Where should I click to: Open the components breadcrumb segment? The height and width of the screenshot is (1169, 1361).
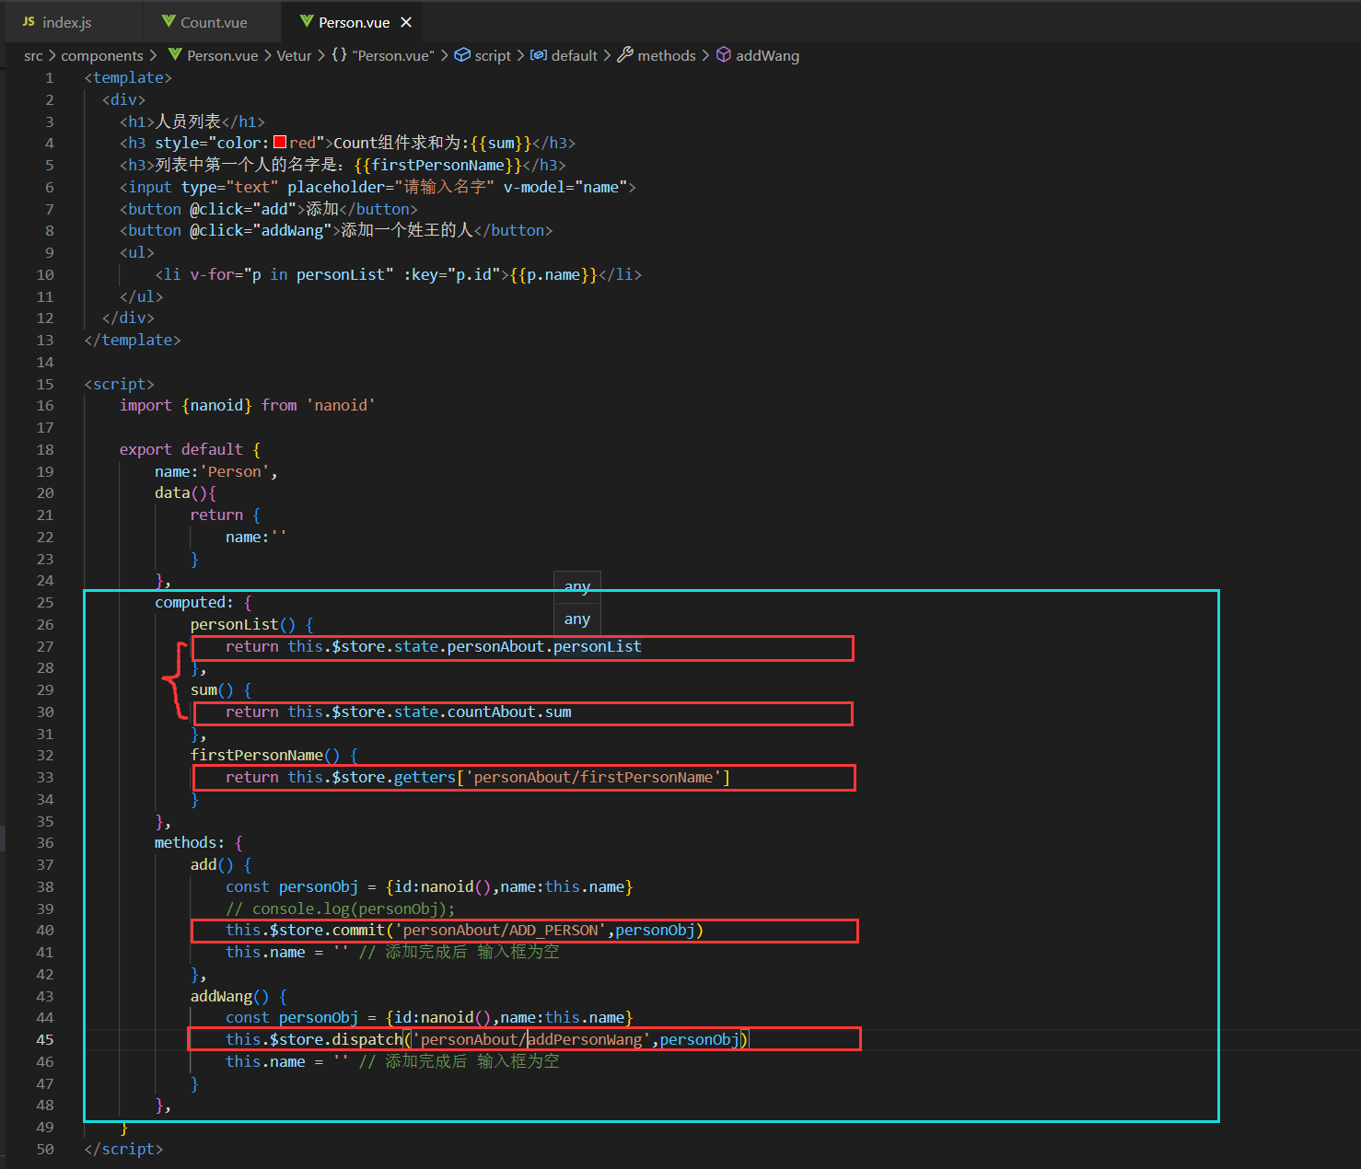102,56
